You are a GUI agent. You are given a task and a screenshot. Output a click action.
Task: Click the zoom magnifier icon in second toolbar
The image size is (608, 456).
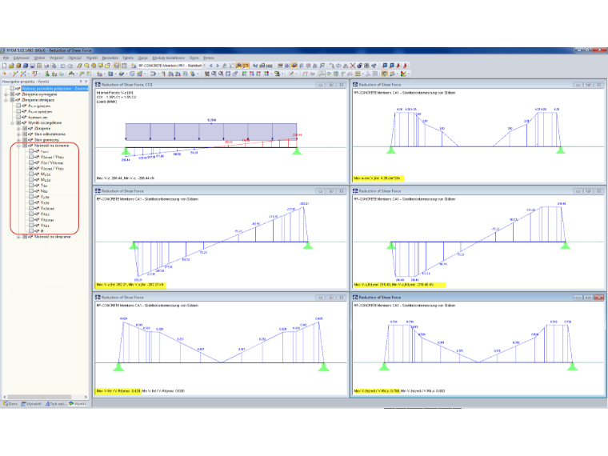[214, 74]
